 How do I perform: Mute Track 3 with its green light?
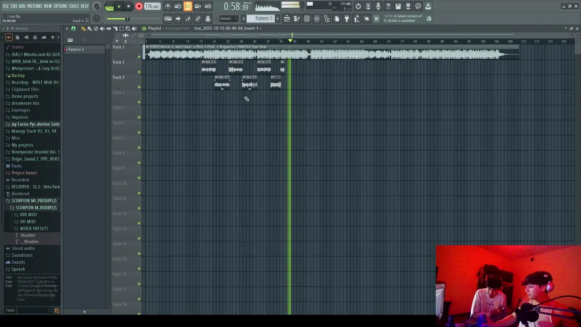coord(139,87)
